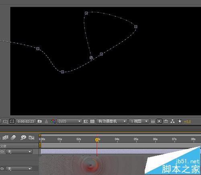Open the (1/2) resolution dropdown

click(70, 121)
